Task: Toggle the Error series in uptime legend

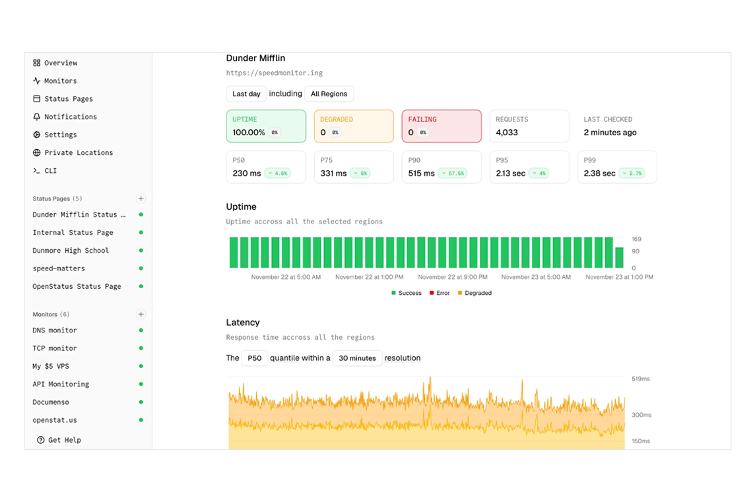Action: pos(440,293)
